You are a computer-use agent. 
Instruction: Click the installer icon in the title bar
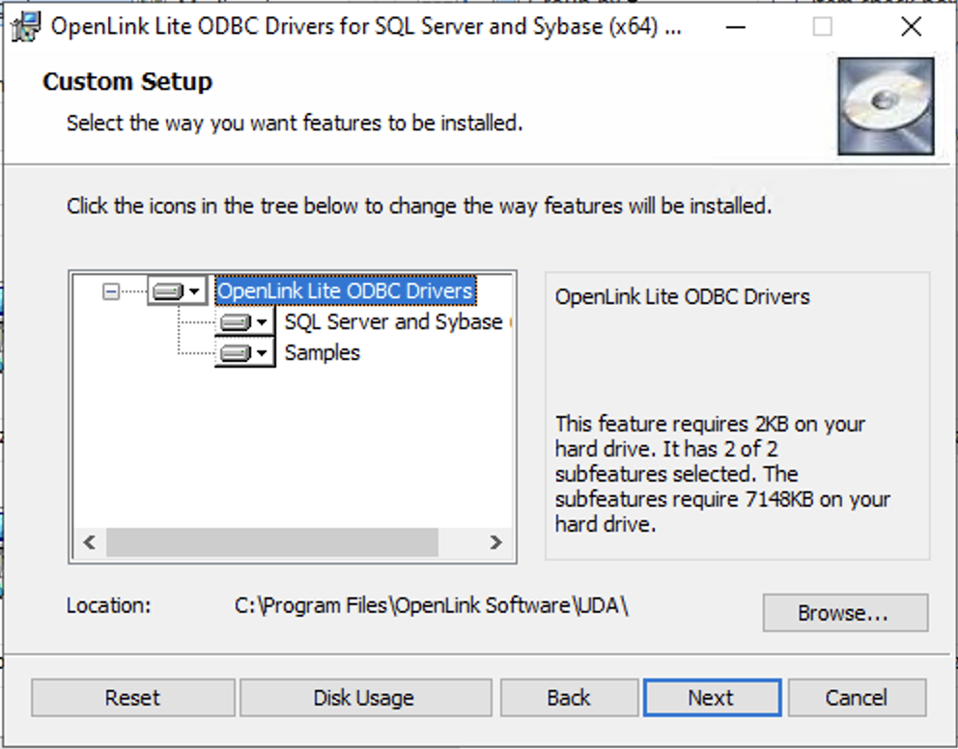(x=25, y=26)
